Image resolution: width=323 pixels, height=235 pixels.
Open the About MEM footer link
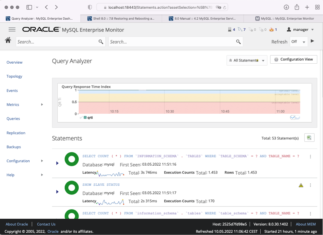(x=306, y=224)
